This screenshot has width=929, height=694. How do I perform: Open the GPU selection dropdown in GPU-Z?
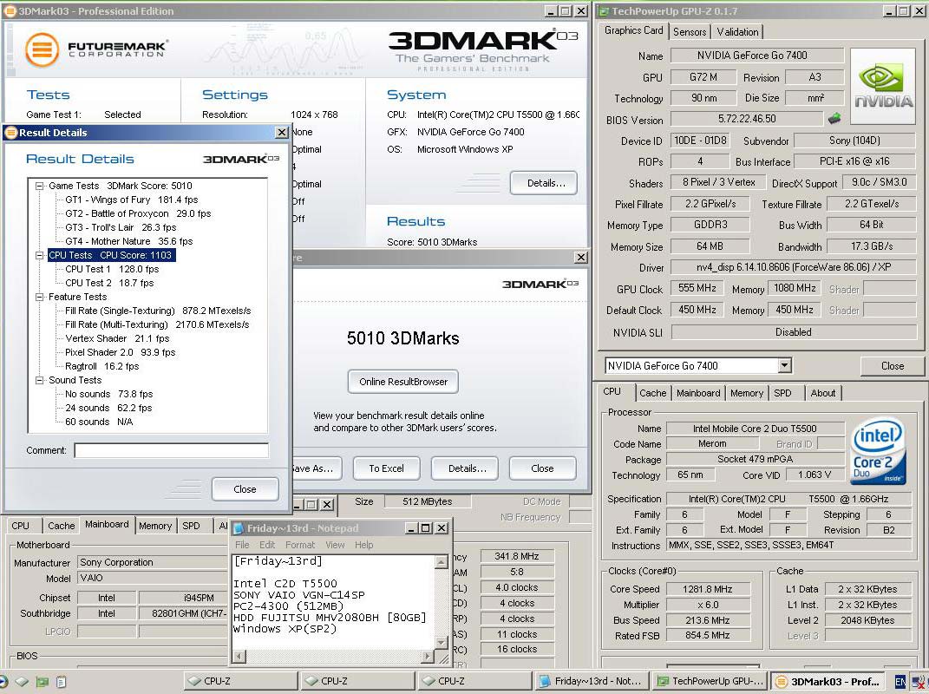click(x=784, y=366)
